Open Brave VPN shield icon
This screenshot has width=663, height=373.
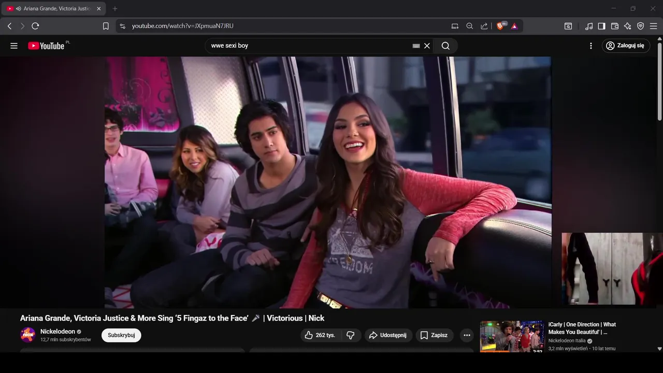pos(640,26)
